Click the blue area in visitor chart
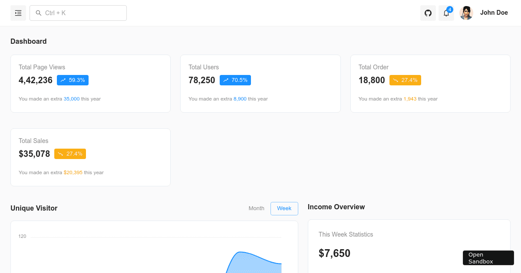Viewport: 521px width, 273px height. pos(254,264)
